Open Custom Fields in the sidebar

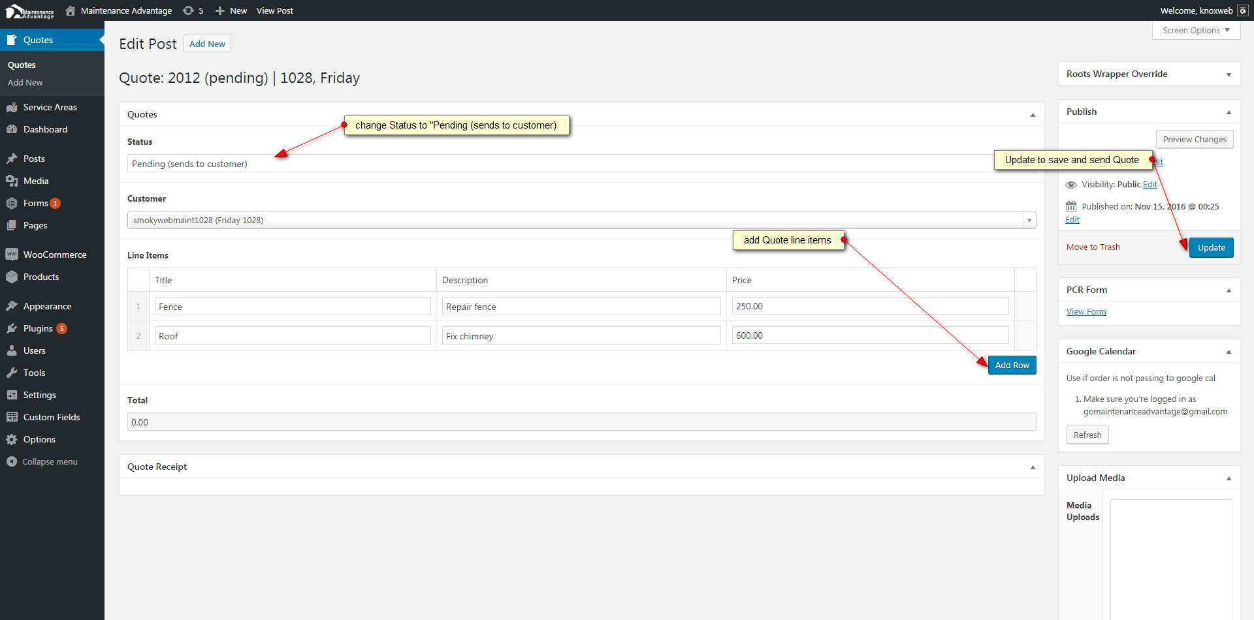[52, 417]
